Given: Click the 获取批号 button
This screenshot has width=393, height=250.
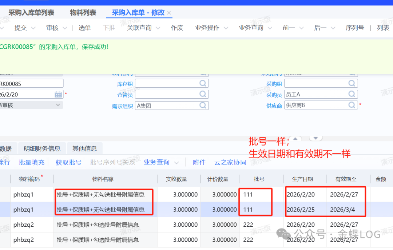Looking at the screenshot, I should 68,162.
